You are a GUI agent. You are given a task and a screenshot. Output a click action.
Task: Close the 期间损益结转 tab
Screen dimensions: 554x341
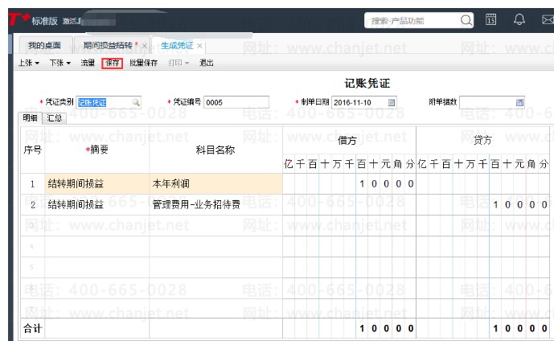[144, 46]
